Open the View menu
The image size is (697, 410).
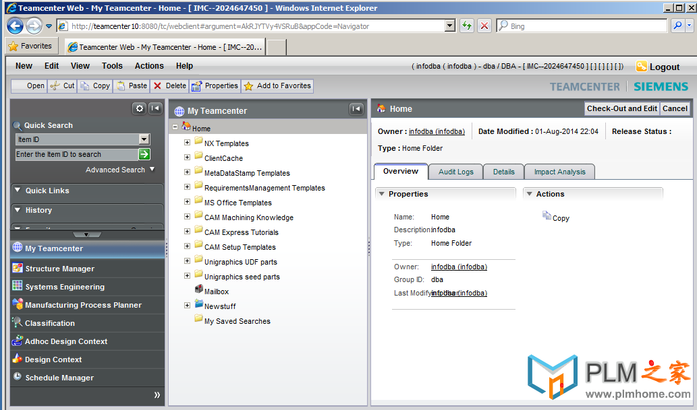pyautogui.click(x=80, y=66)
